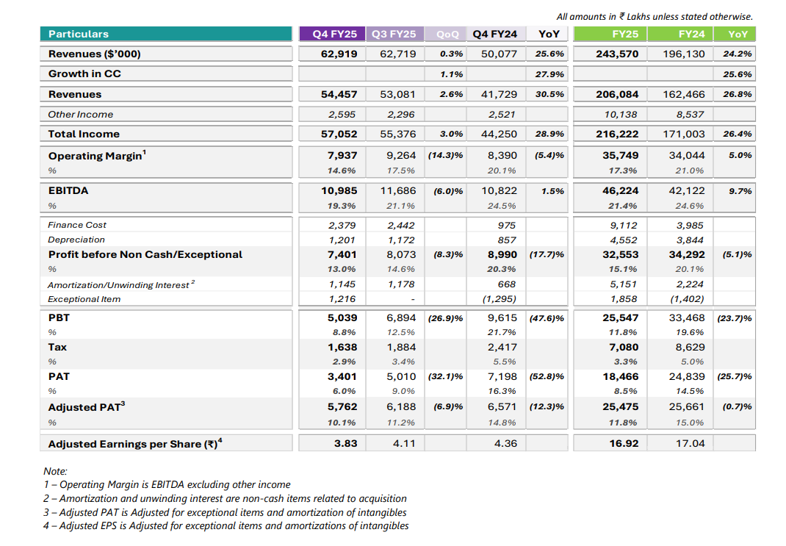This screenshot has width=786, height=546.
Task: Select 'Profit before Non Cash/Exceptional' label
Action: [145, 254]
